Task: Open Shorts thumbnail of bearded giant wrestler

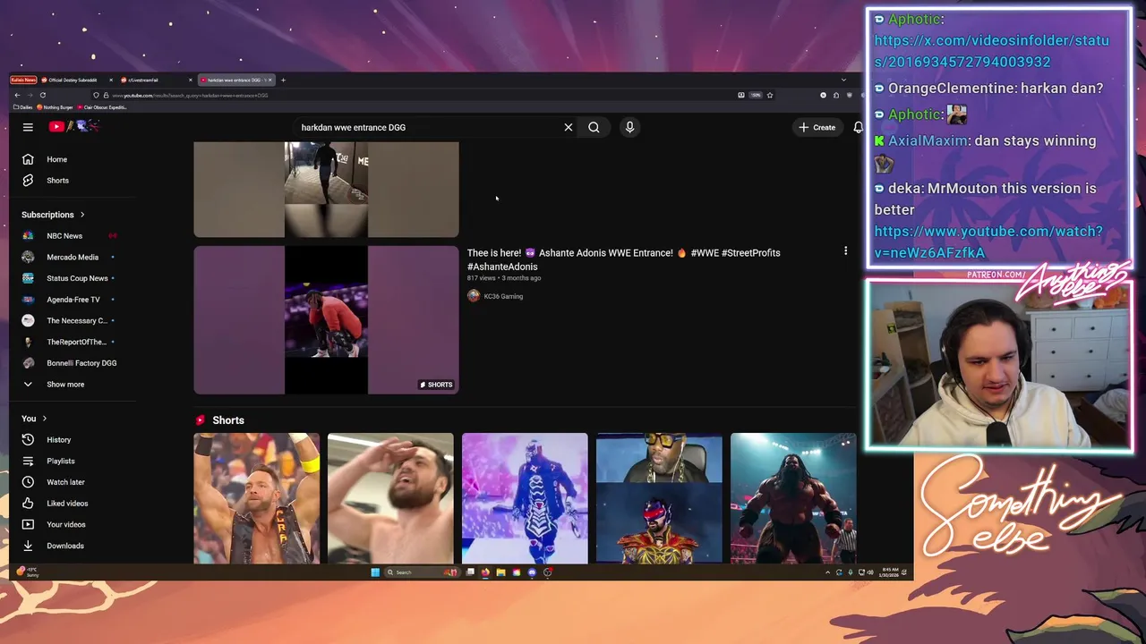Action: (793, 498)
